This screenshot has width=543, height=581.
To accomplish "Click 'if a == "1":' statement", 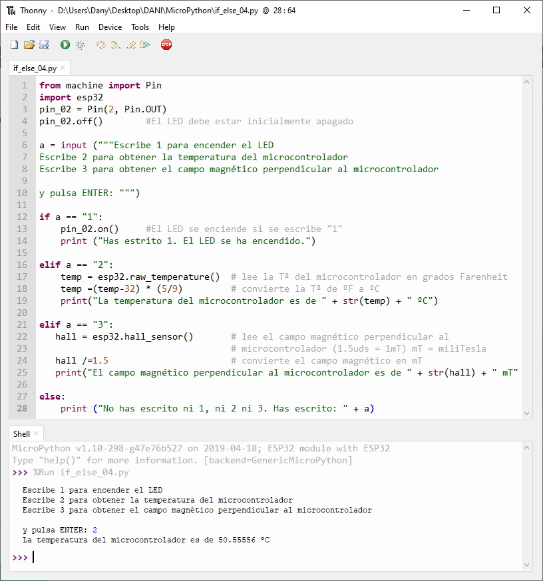I will (x=71, y=217).
